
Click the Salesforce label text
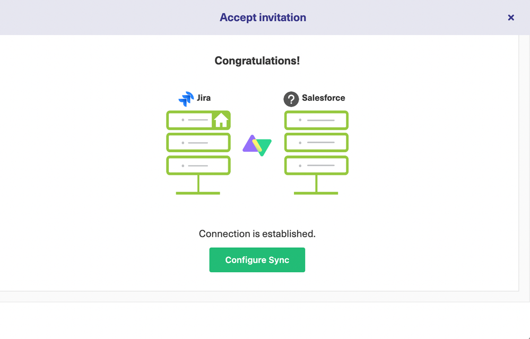pyautogui.click(x=324, y=98)
